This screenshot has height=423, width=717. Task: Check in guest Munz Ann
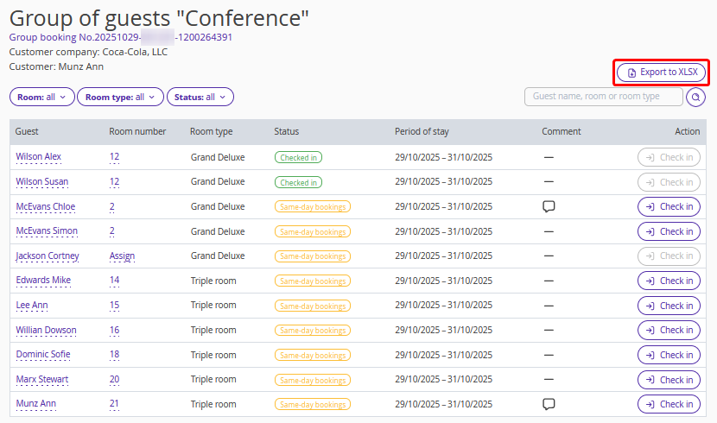pyautogui.click(x=669, y=404)
